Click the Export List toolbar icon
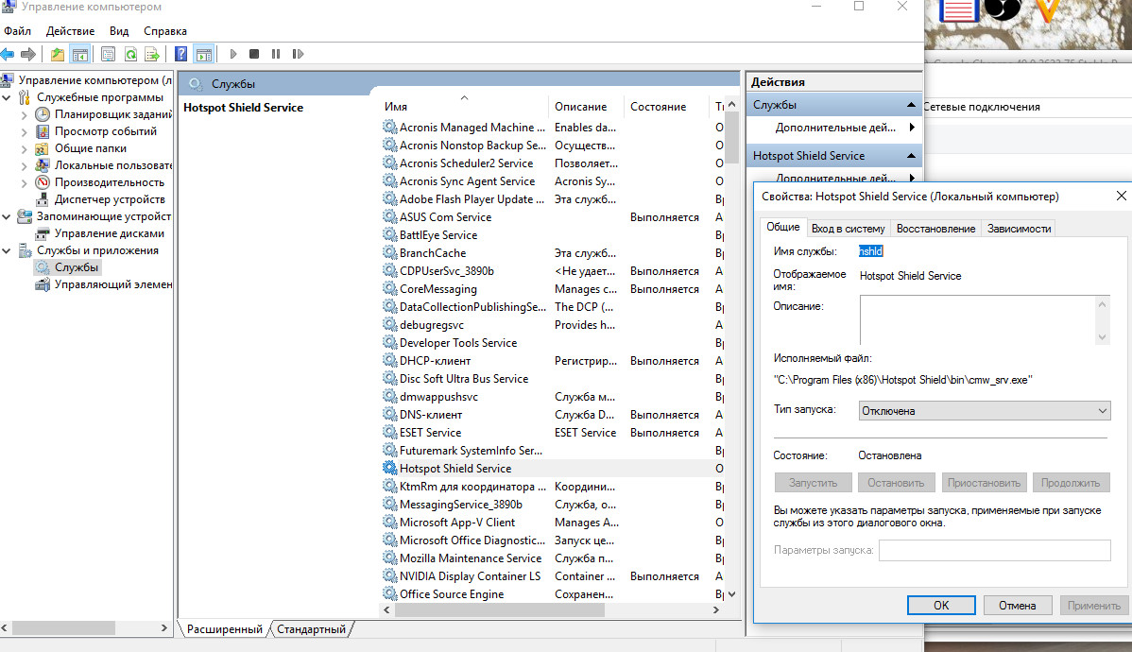 pyautogui.click(x=151, y=54)
